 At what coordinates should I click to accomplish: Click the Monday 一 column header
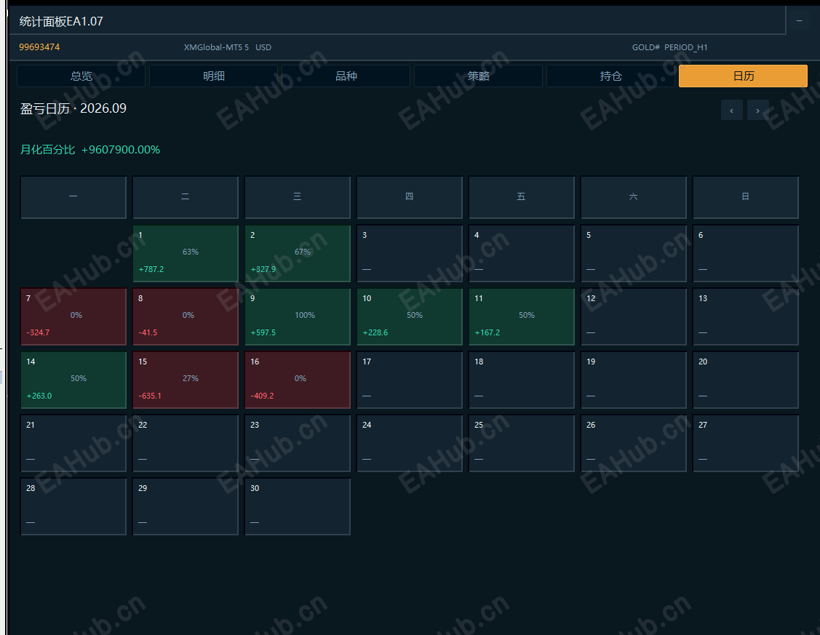pyautogui.click(x=73, y=197)
